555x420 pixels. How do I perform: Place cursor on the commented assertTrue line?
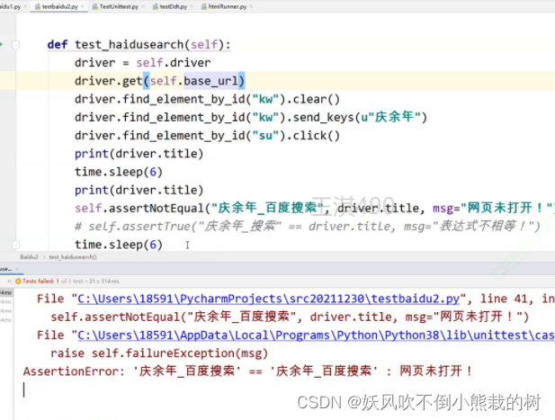tap(306, 227)
